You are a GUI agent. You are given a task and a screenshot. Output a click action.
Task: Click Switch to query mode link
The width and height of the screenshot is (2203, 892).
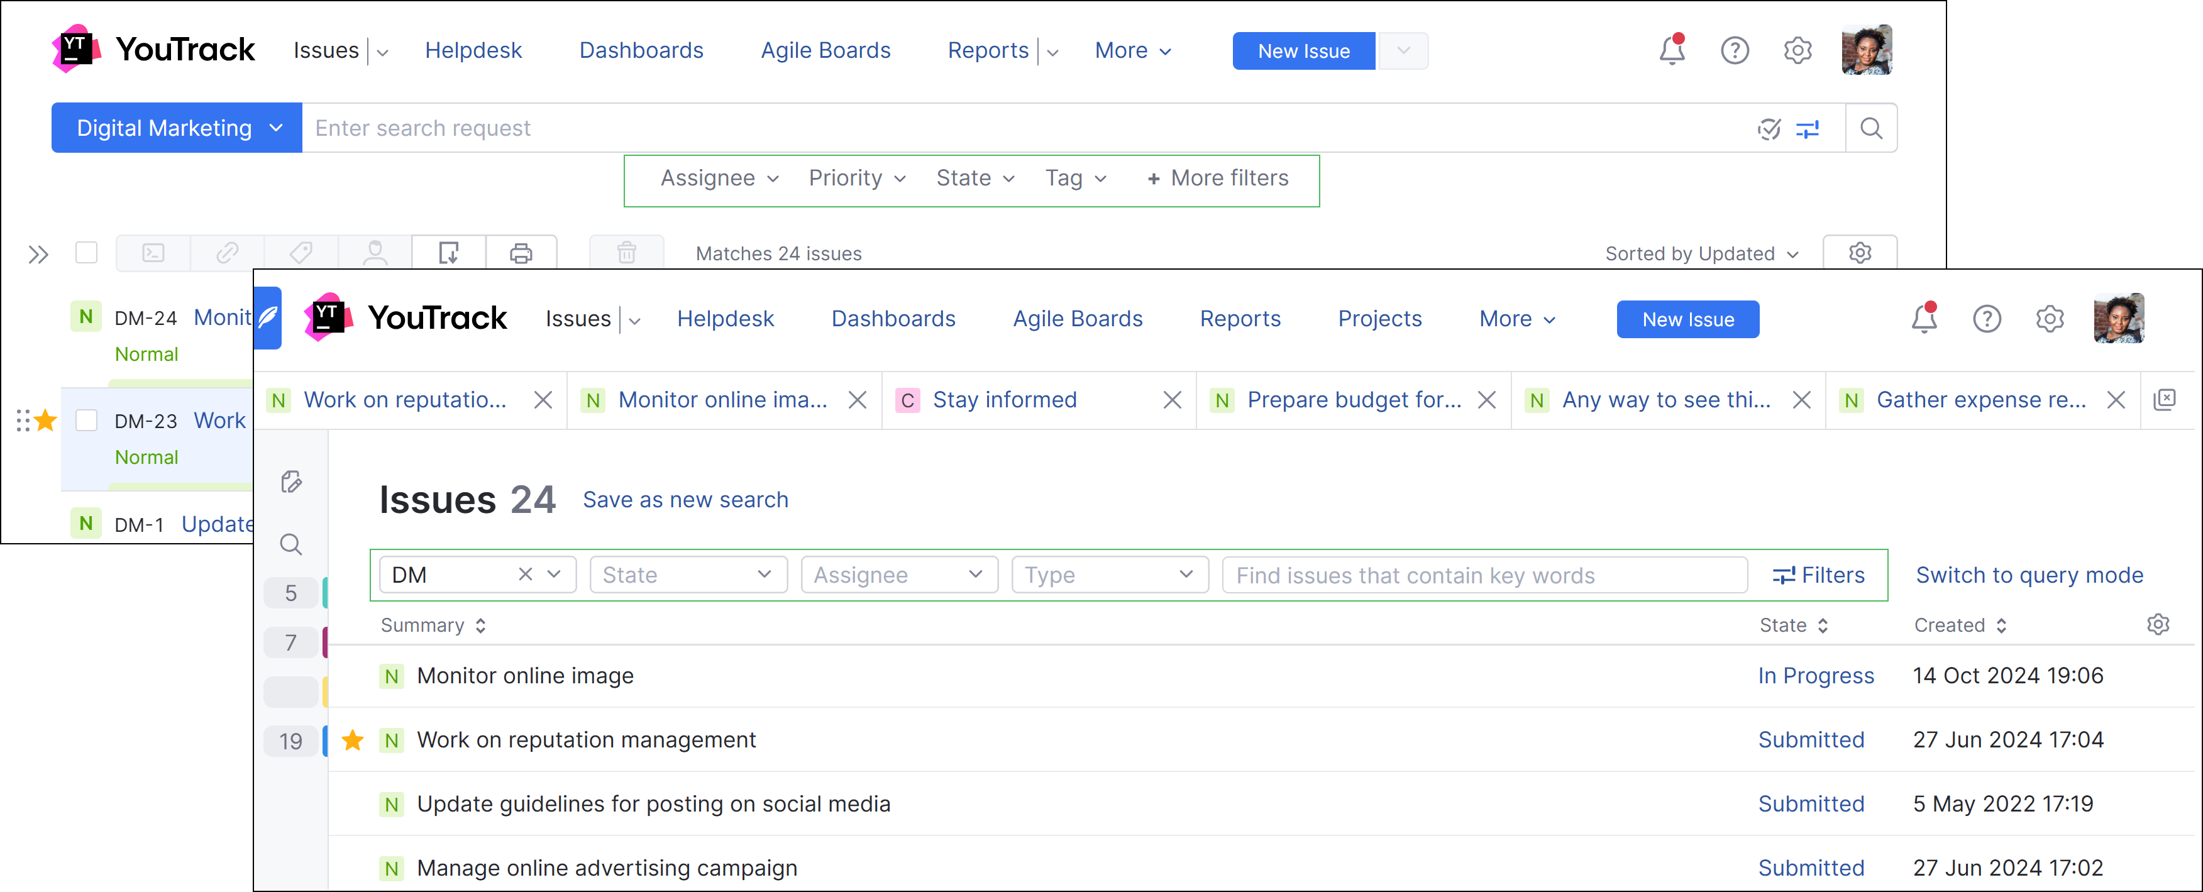2029,576
